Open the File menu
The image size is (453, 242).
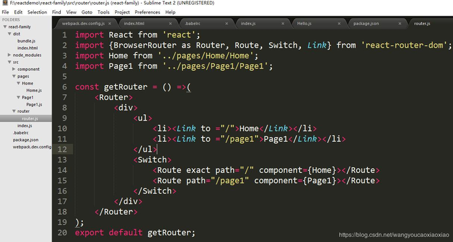click(x=5, y=12)
